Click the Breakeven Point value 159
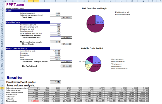This screenshot has width=162, height=104. pos(56,82)
